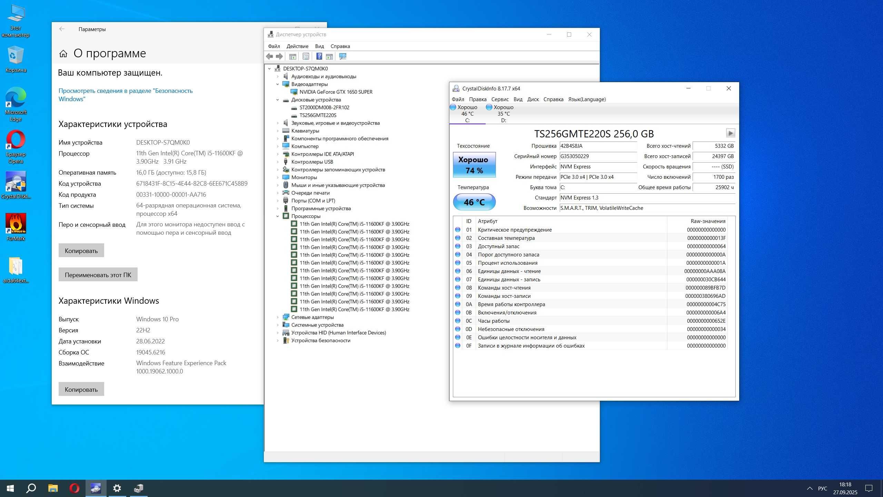Select the FurMark desktop shortcut

point(16,227)
